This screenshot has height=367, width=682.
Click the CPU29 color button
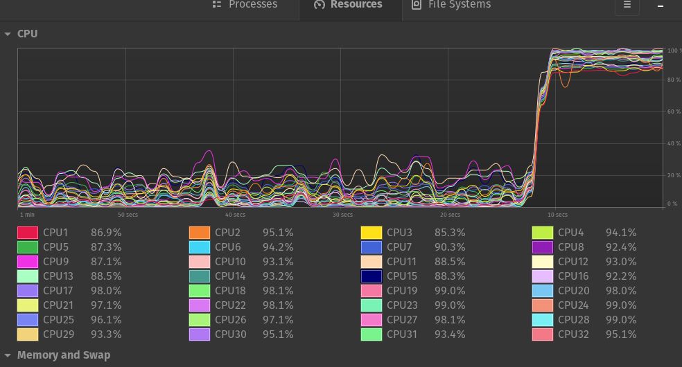[x=27, y=334]
